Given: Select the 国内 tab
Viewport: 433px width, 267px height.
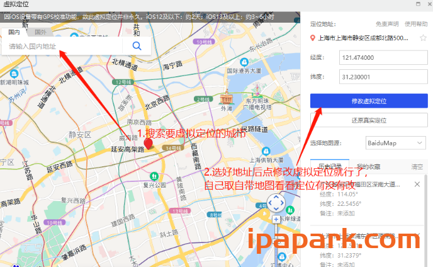Looking at the screenshot, I should click(x=14, y=32).
